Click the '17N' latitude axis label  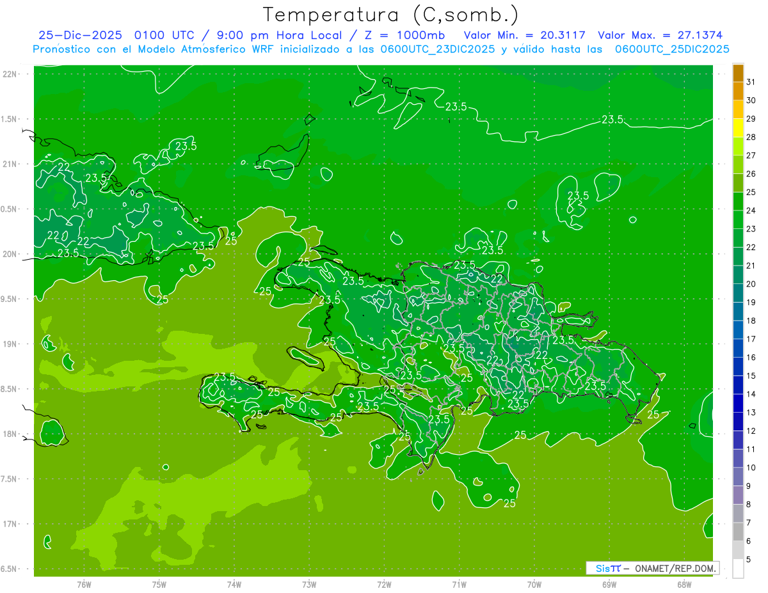[10, 524]
